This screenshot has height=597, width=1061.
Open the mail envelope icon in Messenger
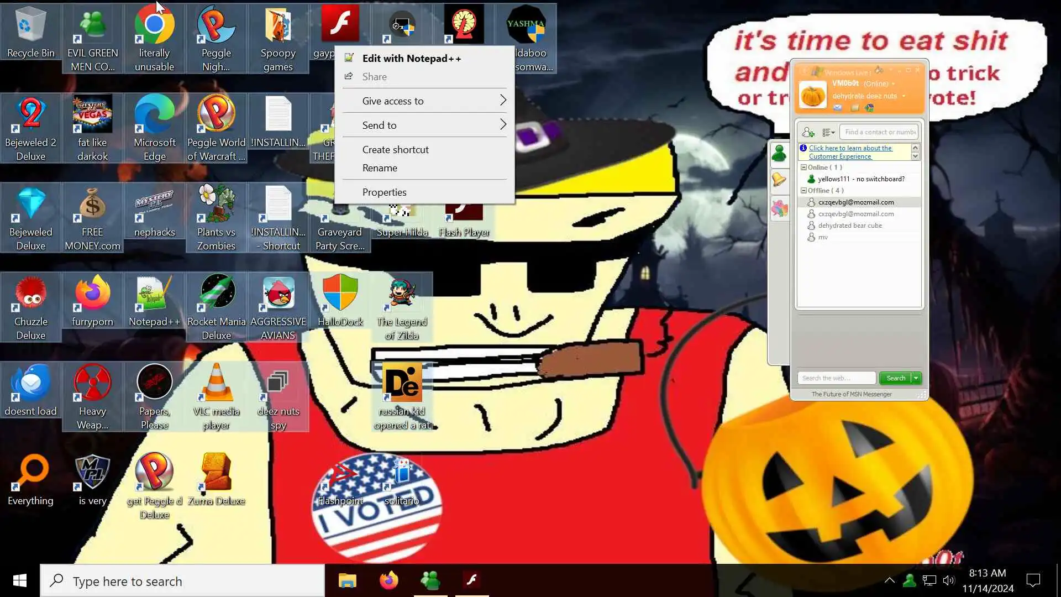[x=838, y=108]
